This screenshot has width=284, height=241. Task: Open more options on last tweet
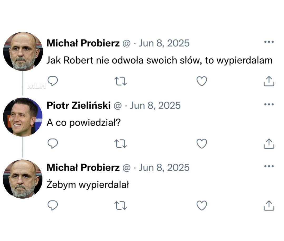(269, 167)
